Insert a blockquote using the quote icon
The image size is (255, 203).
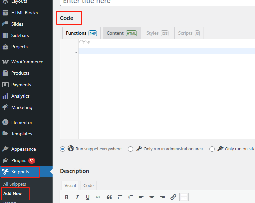pos(109,197)
